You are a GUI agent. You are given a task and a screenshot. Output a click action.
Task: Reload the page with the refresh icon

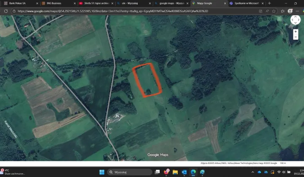point(6,11)
